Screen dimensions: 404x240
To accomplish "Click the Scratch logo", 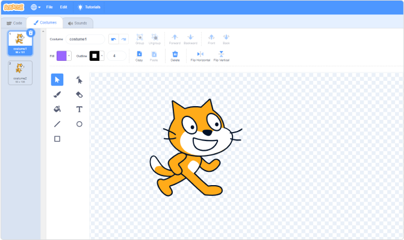I will coord(14,7).
